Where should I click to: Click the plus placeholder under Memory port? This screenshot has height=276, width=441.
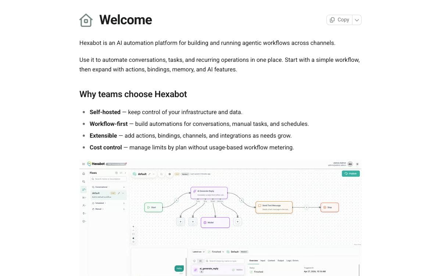pos(238,222)
